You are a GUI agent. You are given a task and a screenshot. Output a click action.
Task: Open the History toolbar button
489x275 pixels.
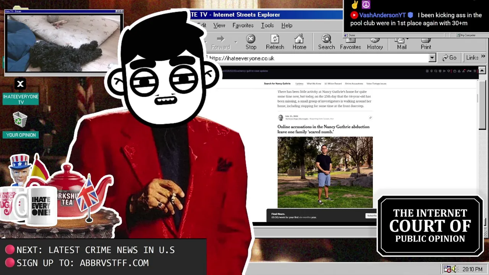375,43
